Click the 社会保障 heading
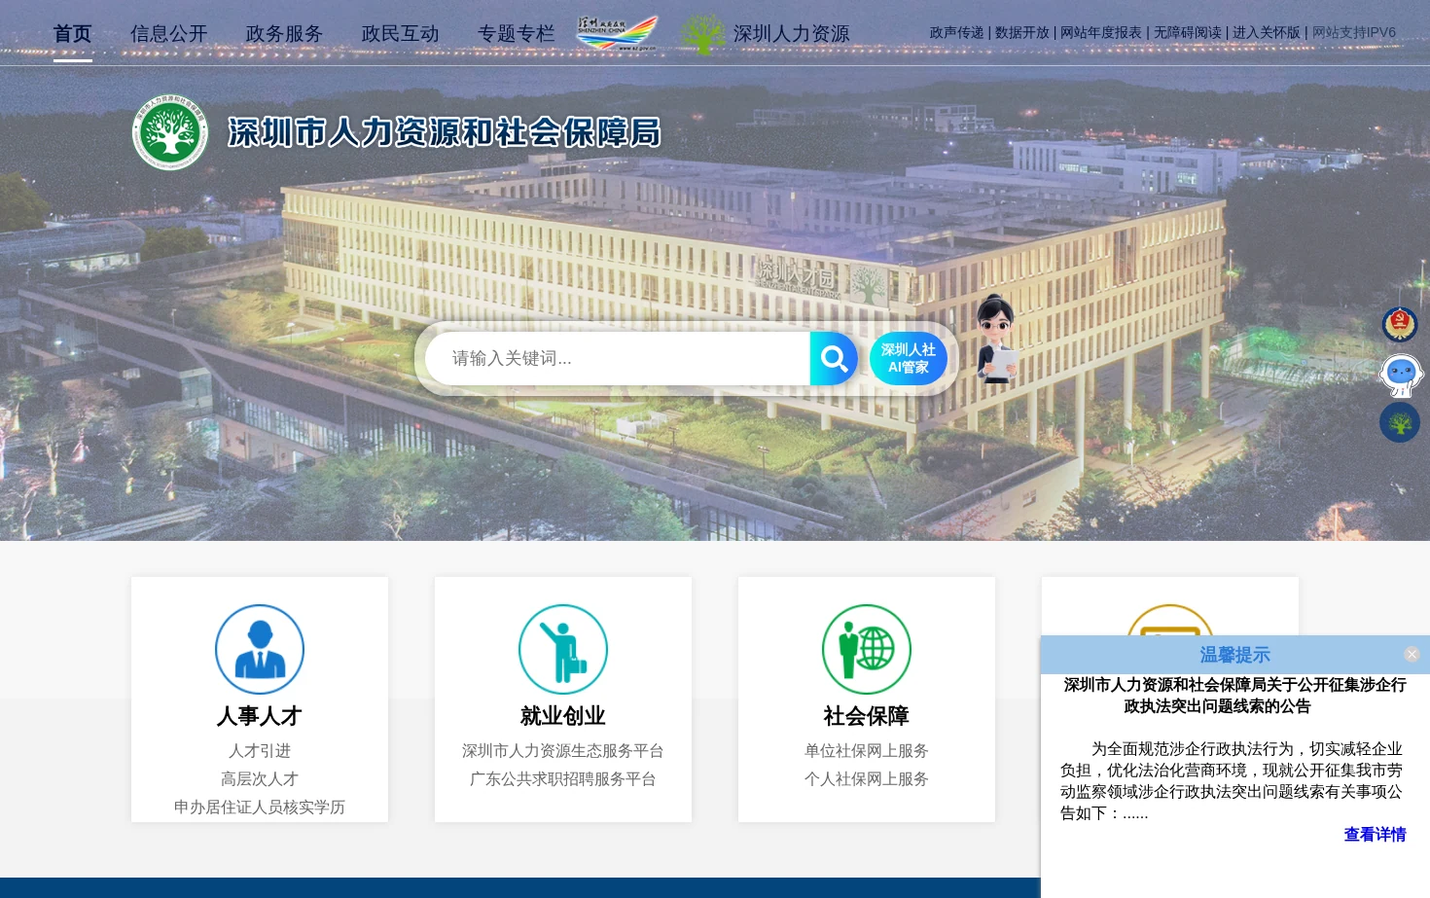This screenshot has width=1430, height=898. pos(867,716)
